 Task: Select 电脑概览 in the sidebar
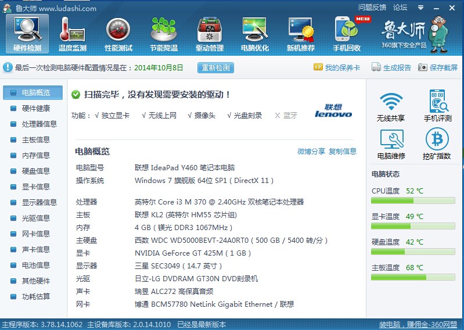[33, 92]
